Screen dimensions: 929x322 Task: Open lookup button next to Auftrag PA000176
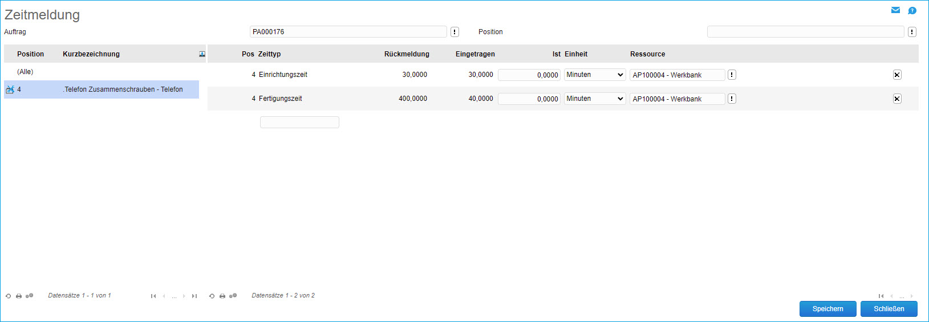[455, 32]
